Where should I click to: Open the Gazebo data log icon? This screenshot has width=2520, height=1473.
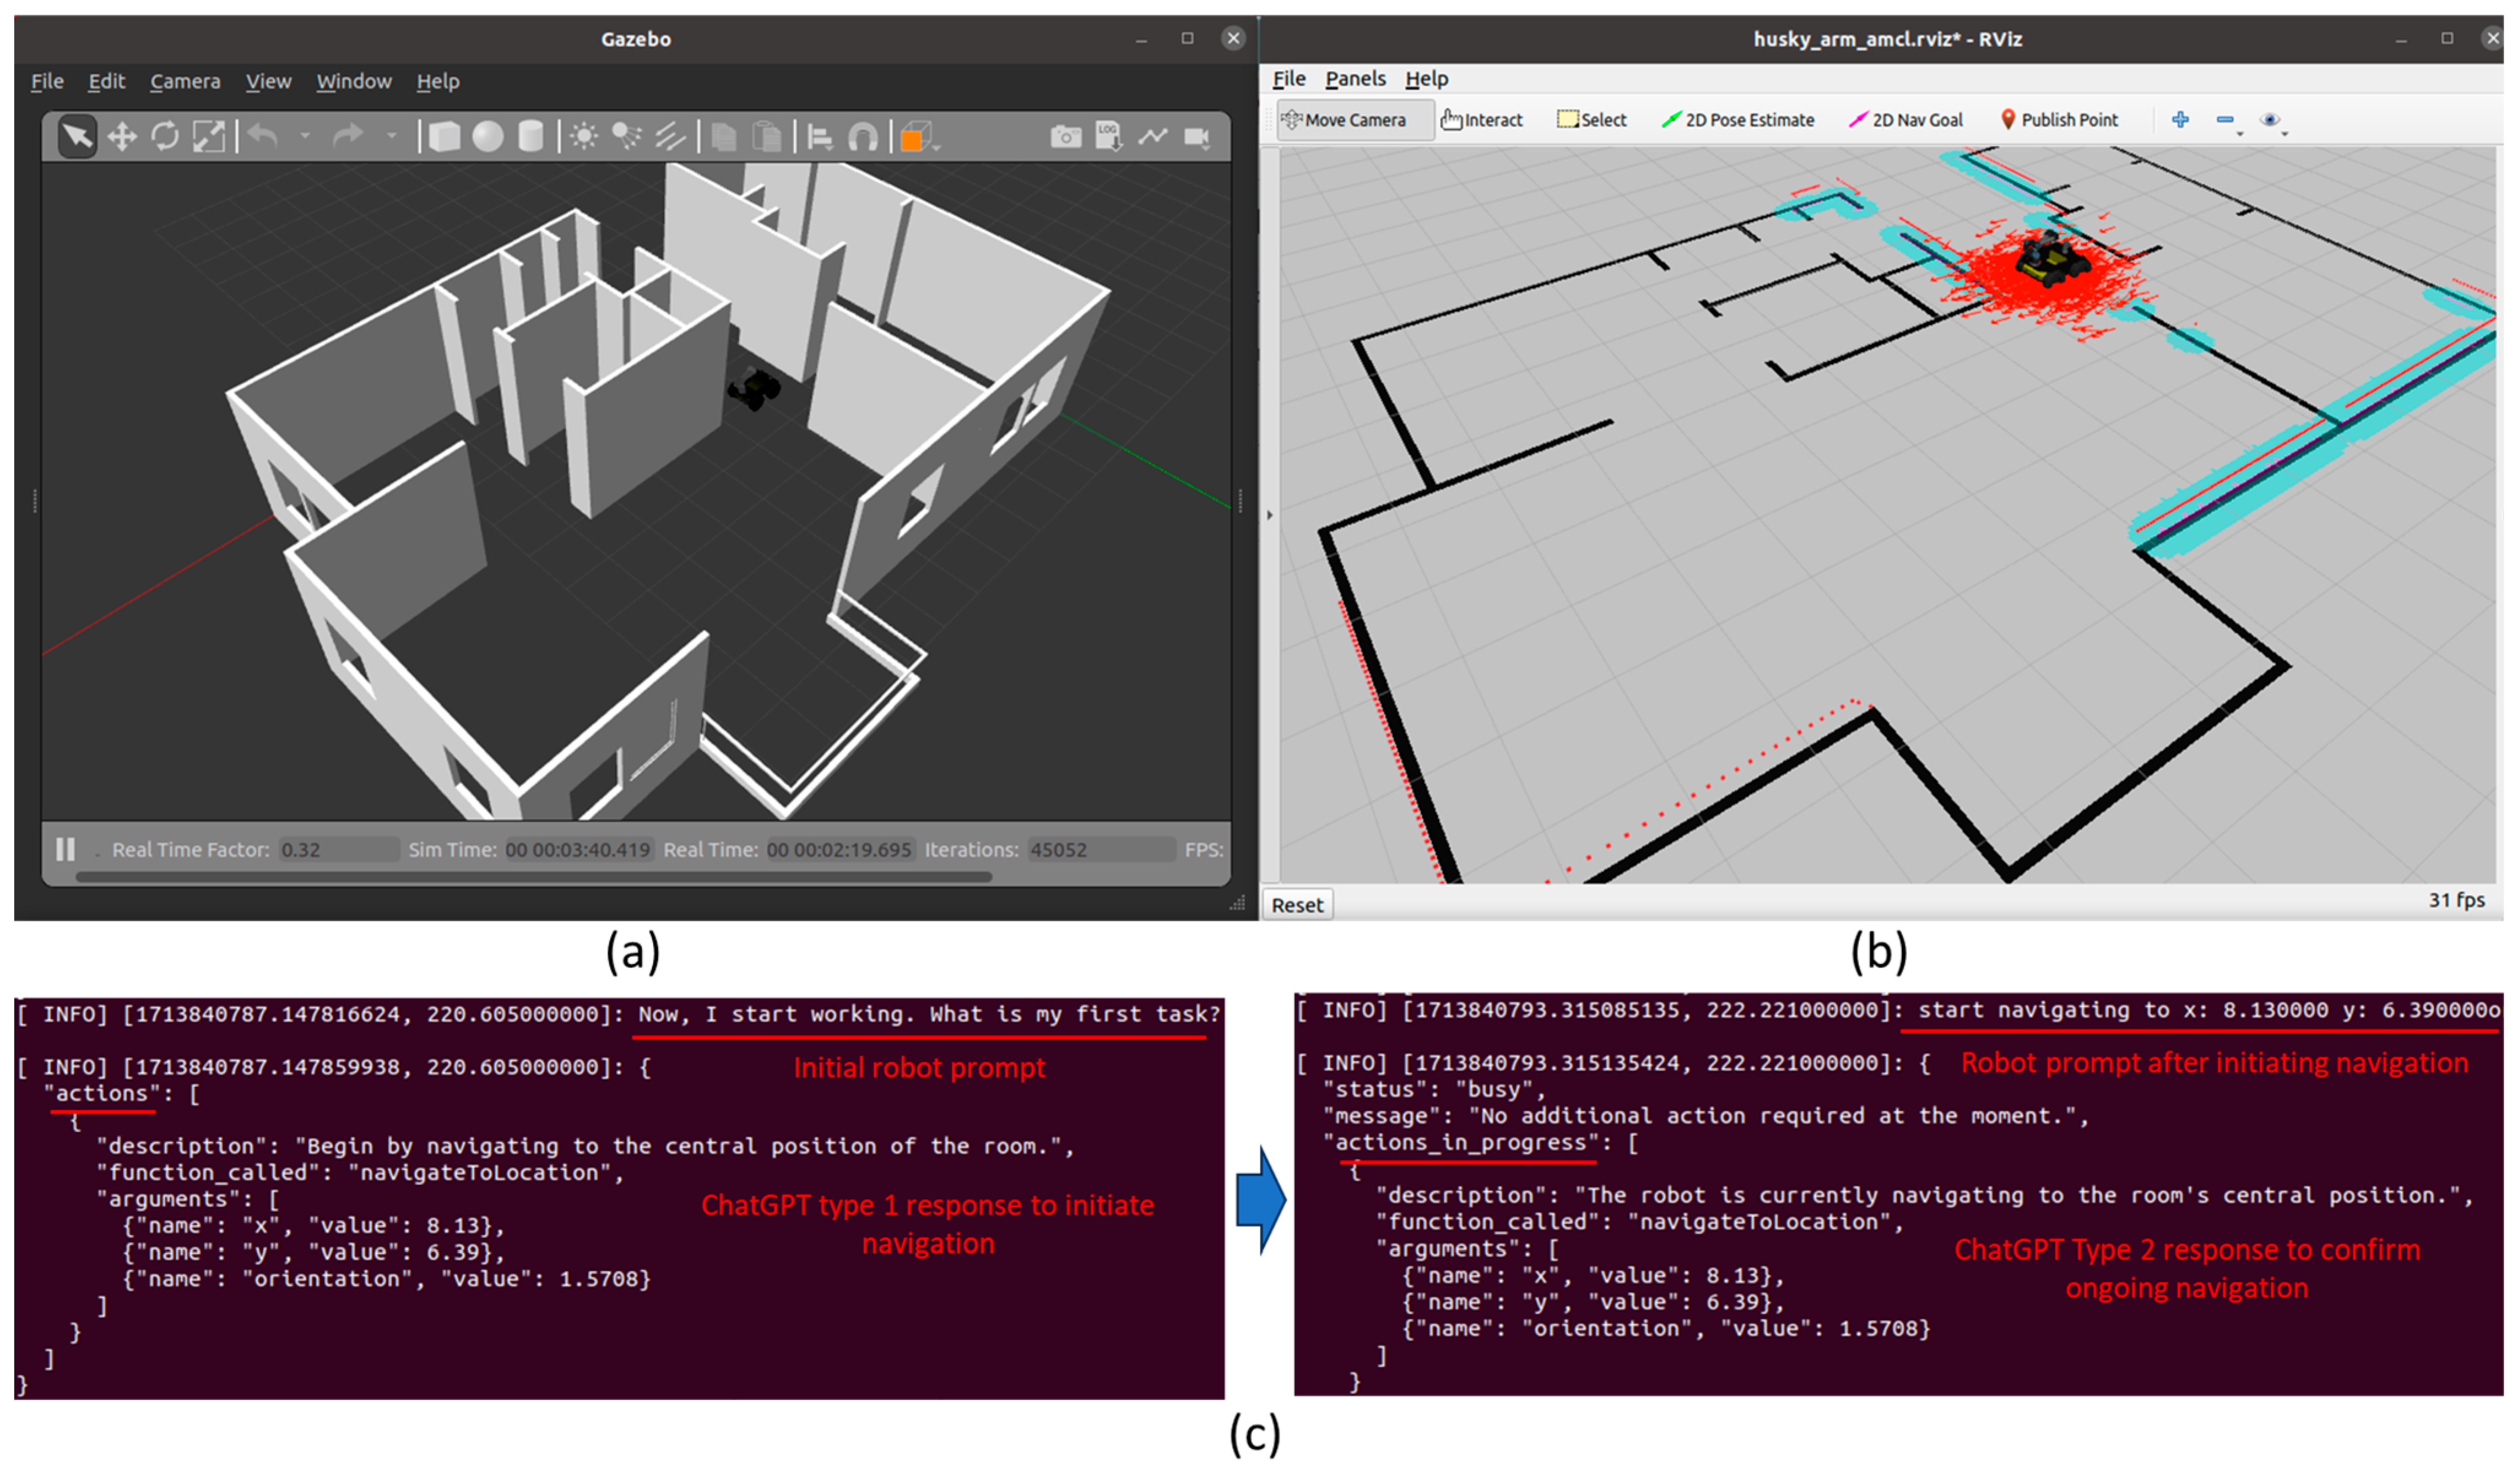tap(1108, 137)
